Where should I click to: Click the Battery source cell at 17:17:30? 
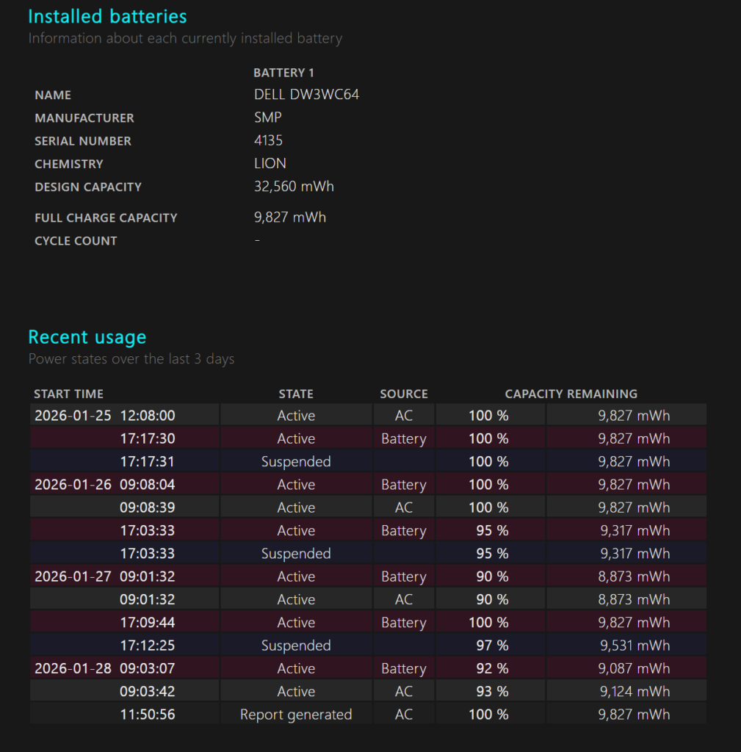click(x=403, y=438)
